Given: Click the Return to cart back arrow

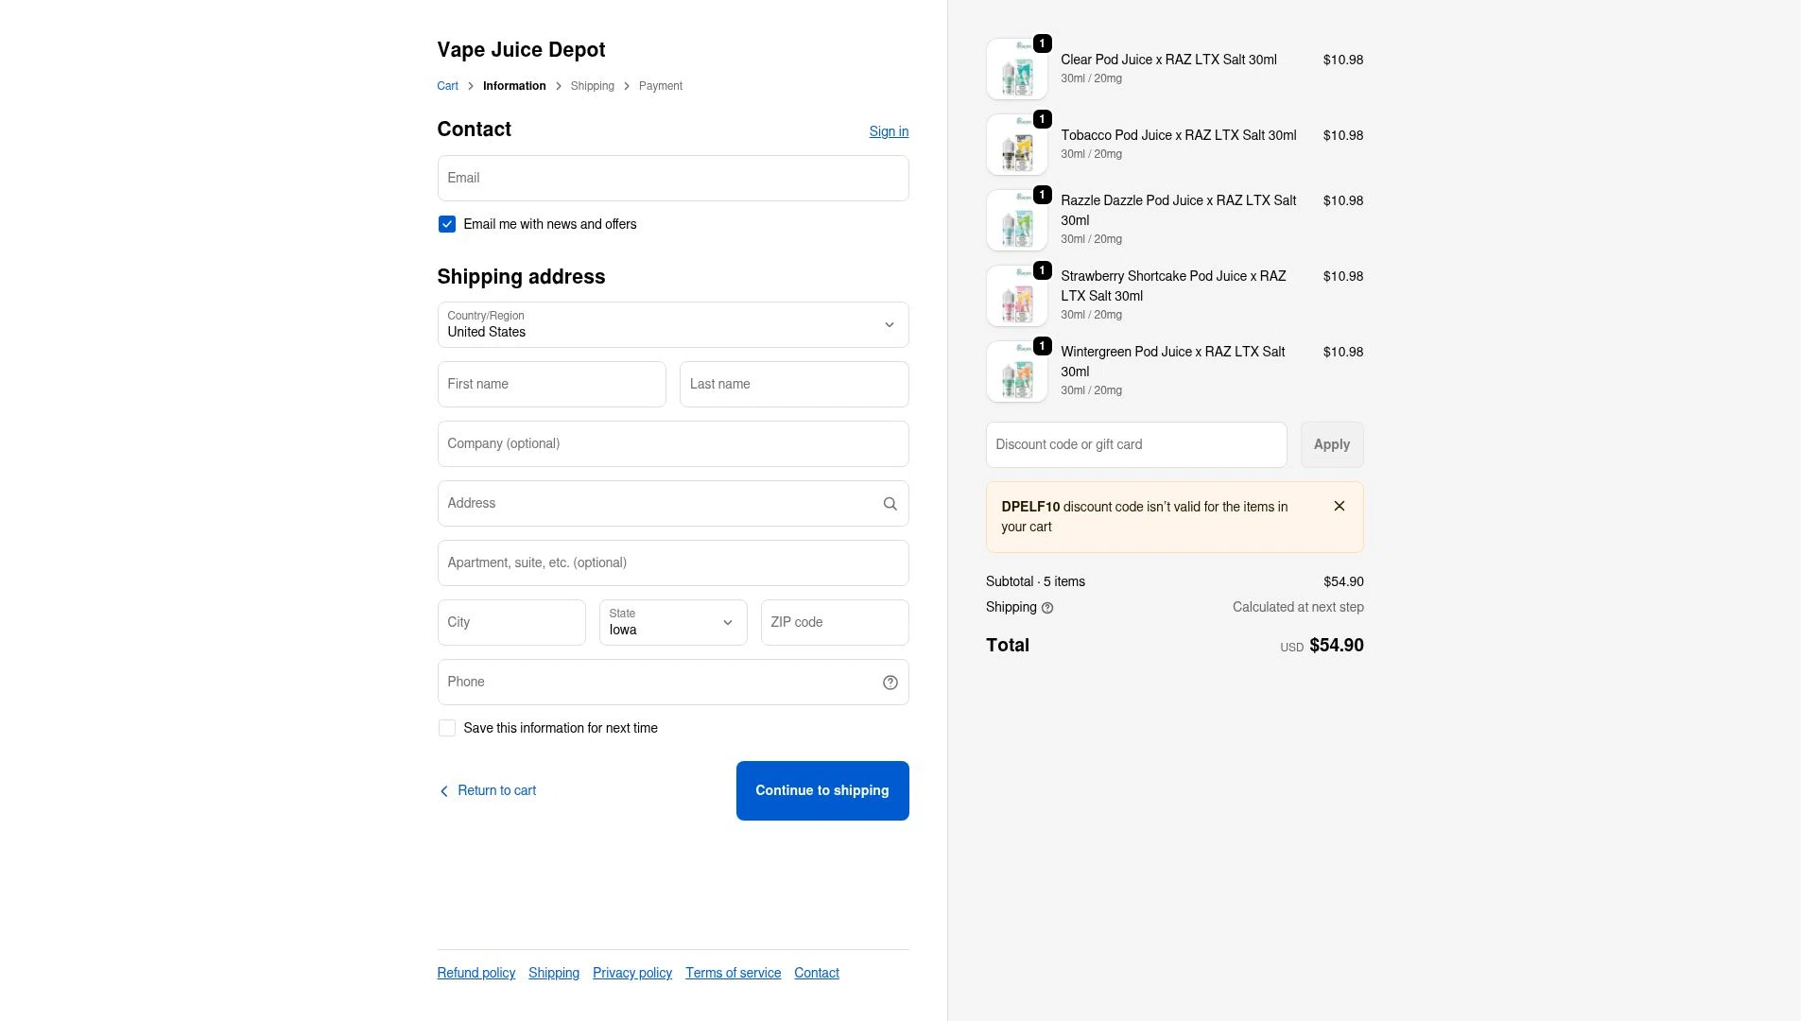Looking at the screenshot, I should click(444, 791).
